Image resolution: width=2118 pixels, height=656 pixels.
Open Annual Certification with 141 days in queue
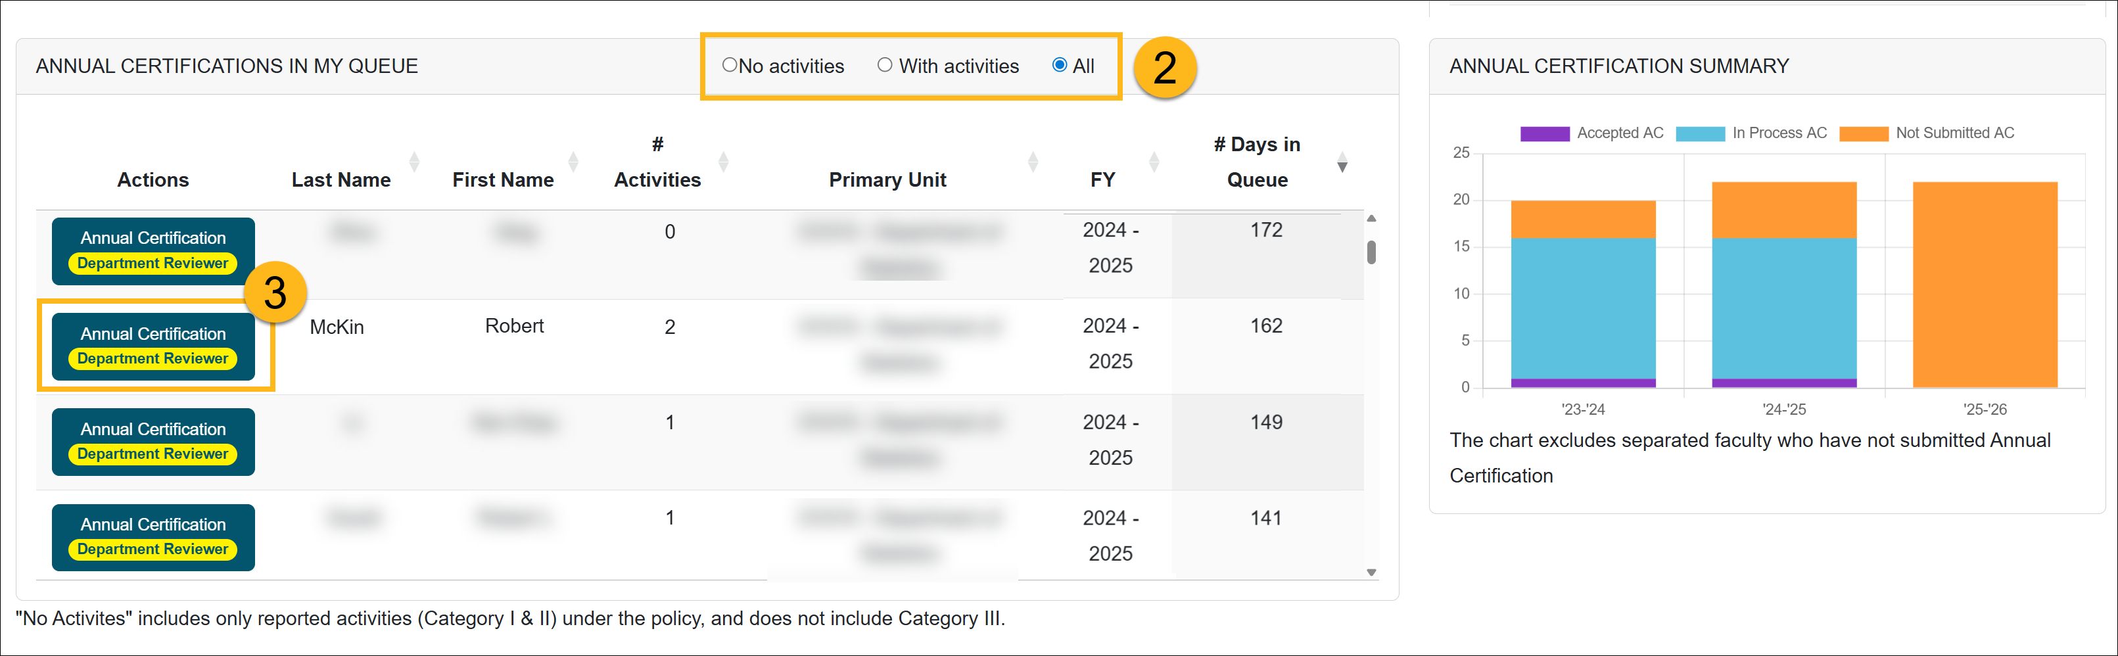(x=153, y=537)
